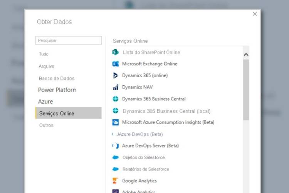Image resolution: width=289 pixels, height=193 pixels.
Task: Open the Outros category
Action: point(46,125)
